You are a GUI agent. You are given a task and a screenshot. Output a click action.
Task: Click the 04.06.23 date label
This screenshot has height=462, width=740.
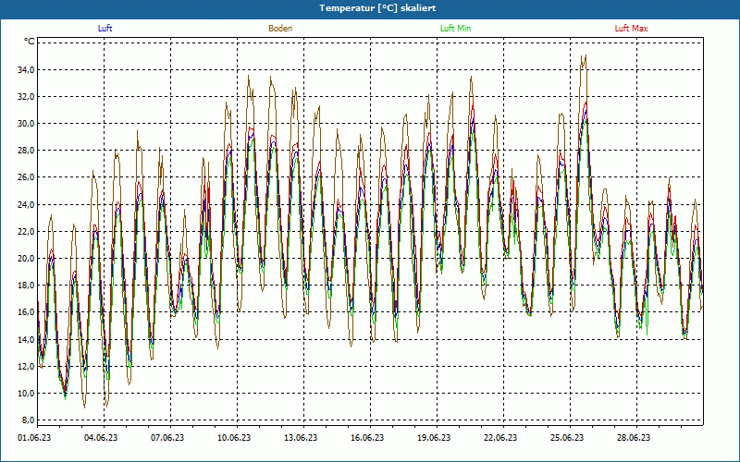[x=101, y=438]
